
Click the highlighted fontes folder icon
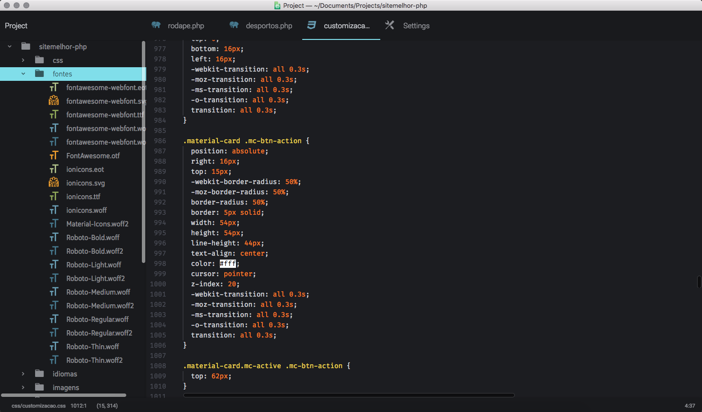click(39, 74)
